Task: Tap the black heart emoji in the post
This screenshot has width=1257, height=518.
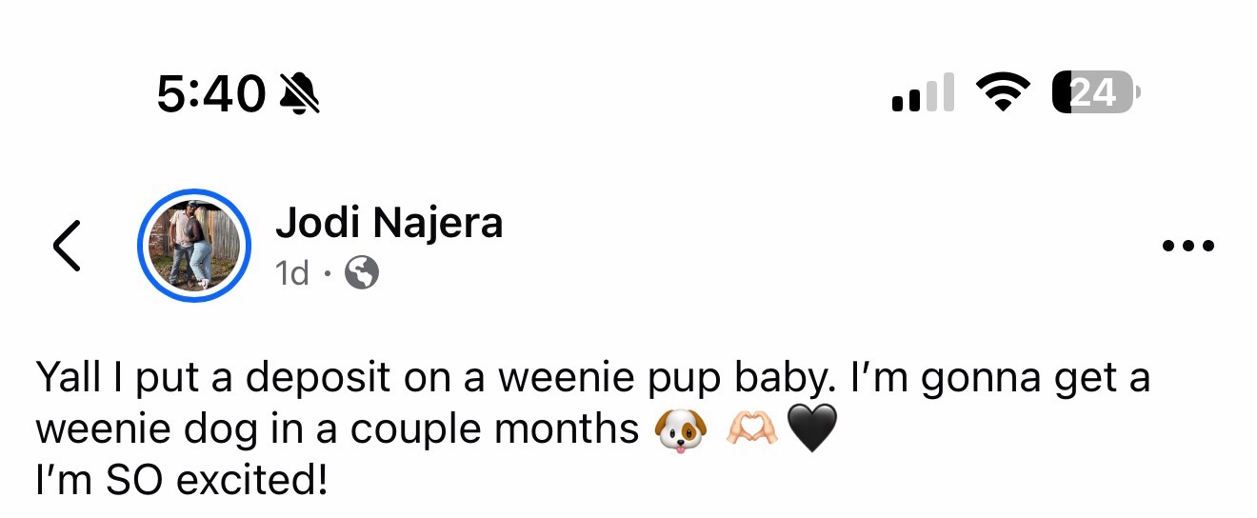Action: click(x=812, y=430)
